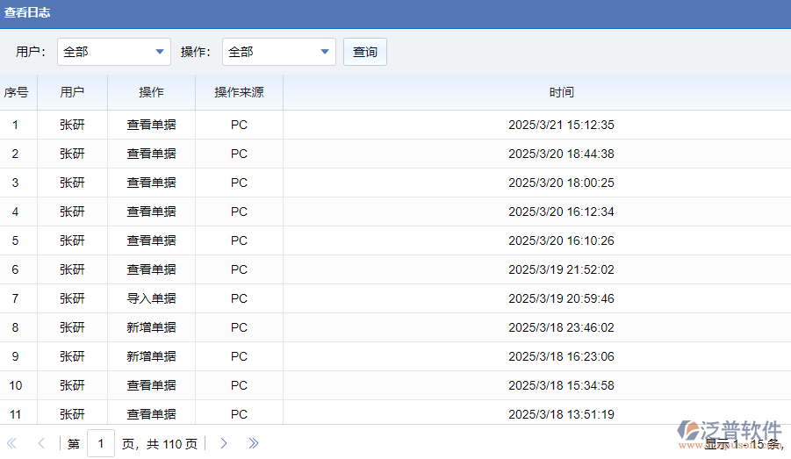Go to previous page arrow

pos(40,443)
